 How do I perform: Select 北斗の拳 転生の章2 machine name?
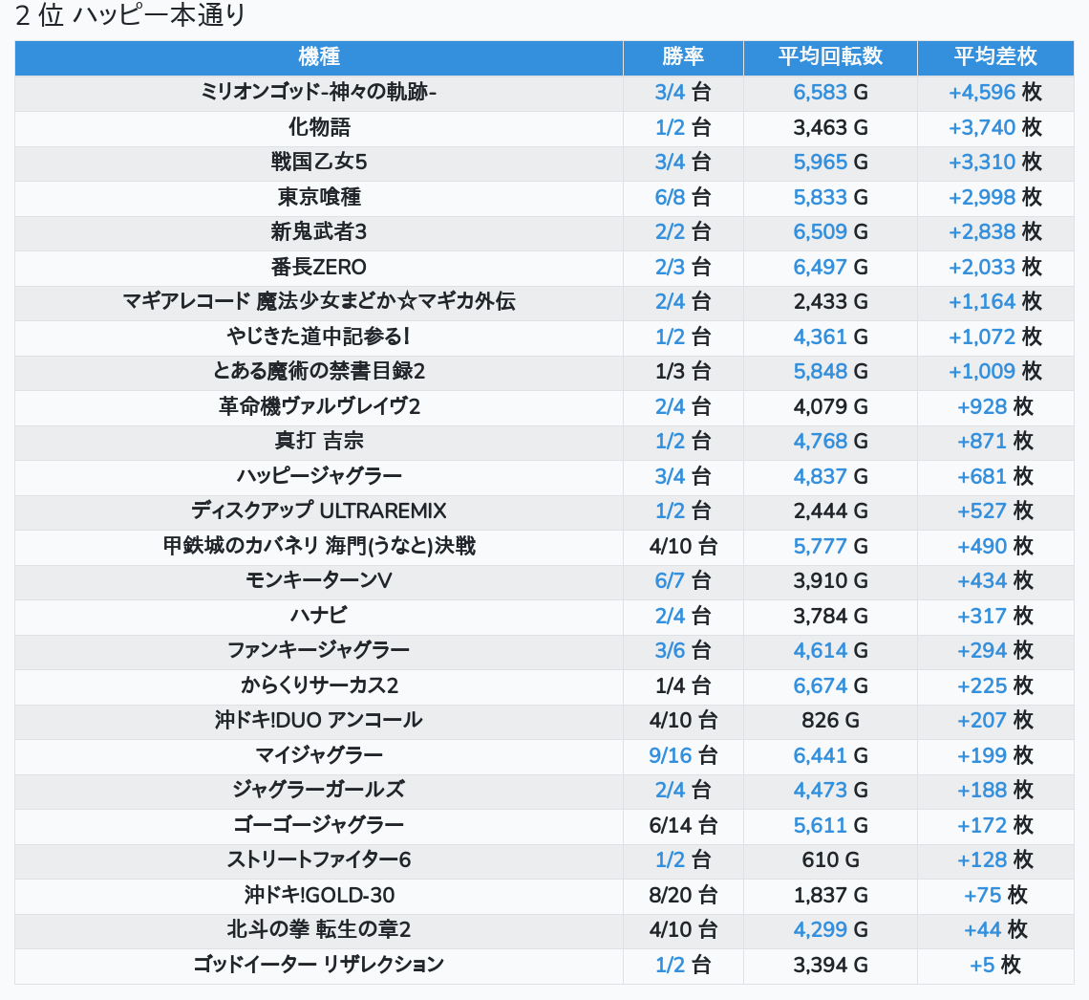coord(319,930)
